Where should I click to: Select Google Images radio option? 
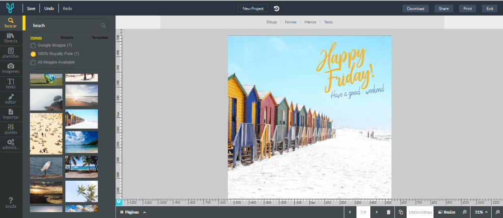click(x=33, y=46)
